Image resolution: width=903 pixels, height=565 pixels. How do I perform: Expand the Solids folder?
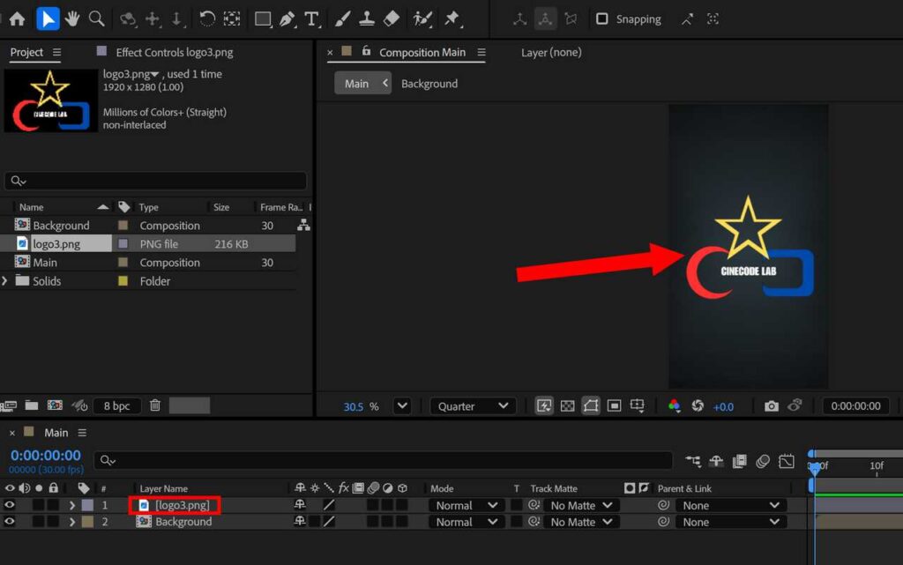(4, 281)
